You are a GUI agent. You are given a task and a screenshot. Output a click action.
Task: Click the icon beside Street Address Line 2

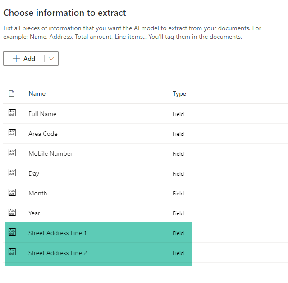(12, 253)
